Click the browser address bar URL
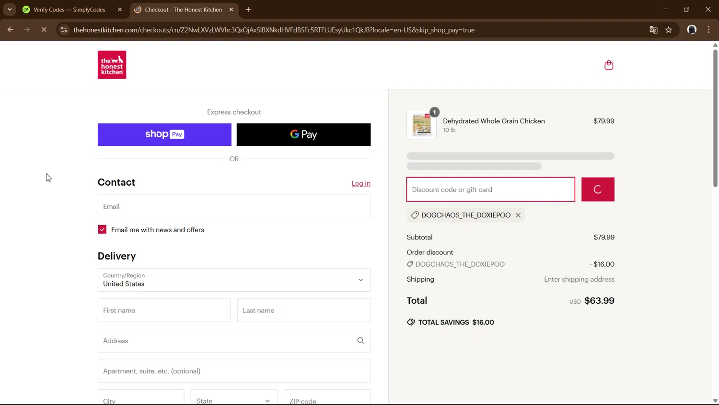Viewport: 719px width, 405px height. pyautogui.click(x=274, y=30)
